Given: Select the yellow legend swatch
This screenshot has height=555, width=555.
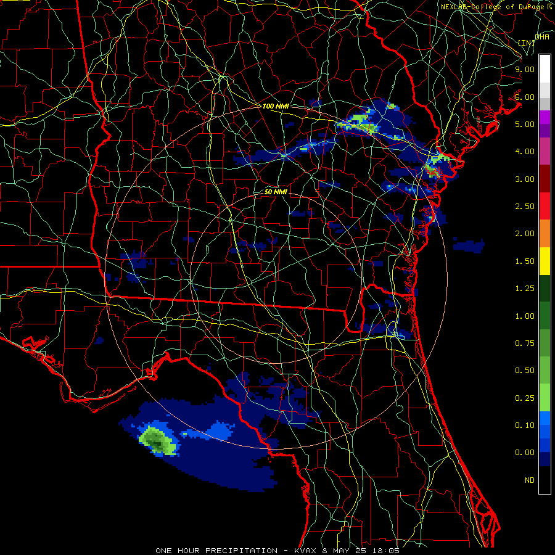Looking at the screenshot, I should 545,261.
